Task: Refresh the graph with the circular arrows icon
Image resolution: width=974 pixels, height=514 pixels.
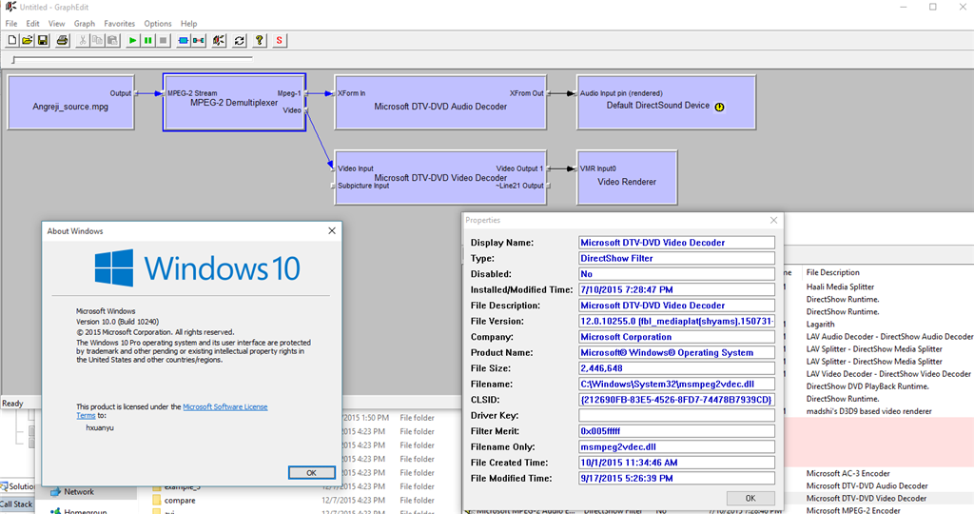Action: [x=239, y=40]
